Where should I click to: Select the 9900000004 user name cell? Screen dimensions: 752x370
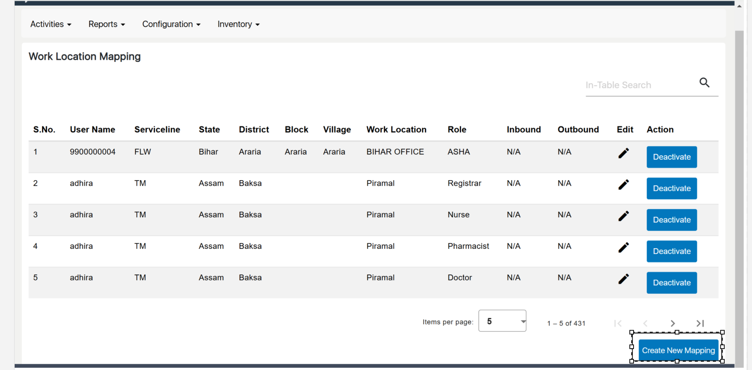92,152
